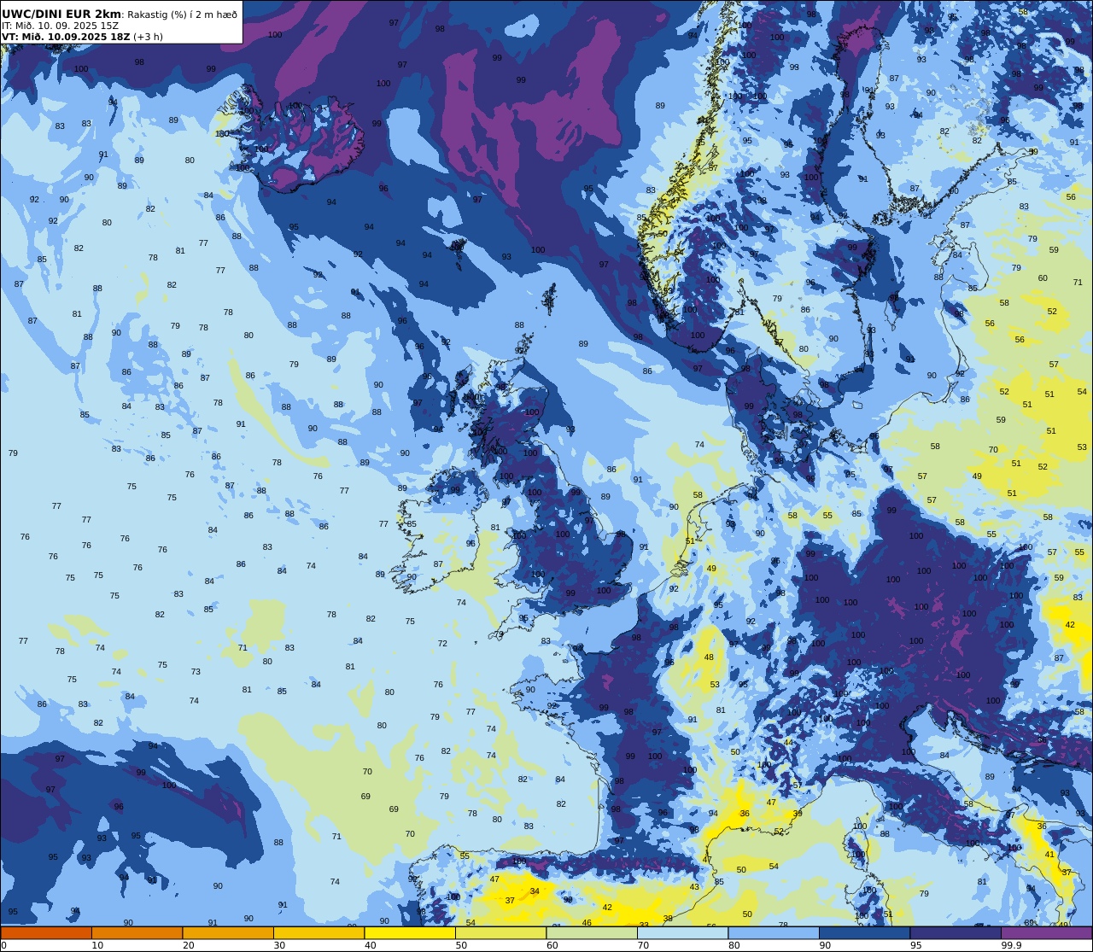The image size is (1093, 952).
Task: Click the legend tick label '20'
Action: coord(188,945)
